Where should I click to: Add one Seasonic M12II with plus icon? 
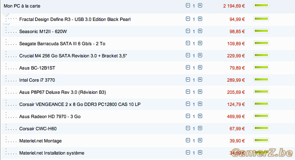(x=200, y=31)
